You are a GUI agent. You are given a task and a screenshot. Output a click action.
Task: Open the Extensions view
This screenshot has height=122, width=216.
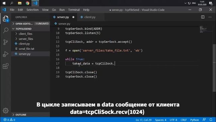click(5, 66)
